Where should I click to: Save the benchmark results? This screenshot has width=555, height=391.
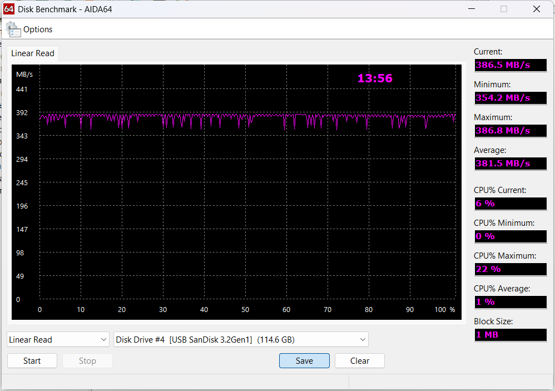click(304, 361)
